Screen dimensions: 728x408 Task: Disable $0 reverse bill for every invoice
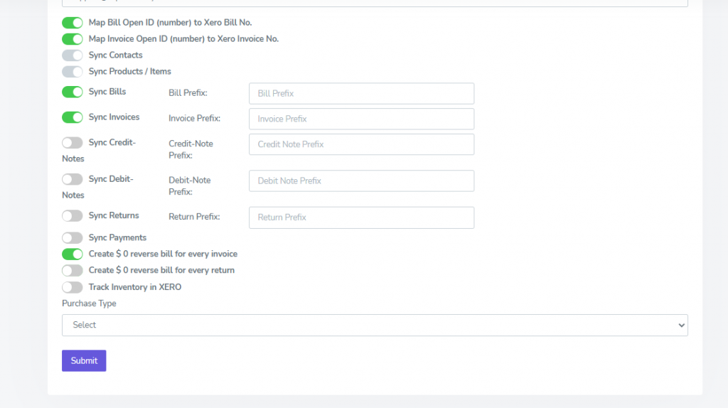tap(73, 254)
